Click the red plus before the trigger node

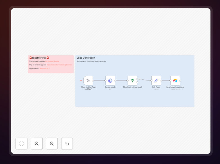[81, 80]
